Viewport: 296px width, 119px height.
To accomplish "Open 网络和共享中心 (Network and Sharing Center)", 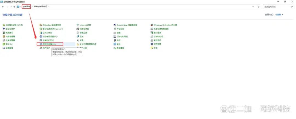I will pyautogui.click(x=49, y=44).
